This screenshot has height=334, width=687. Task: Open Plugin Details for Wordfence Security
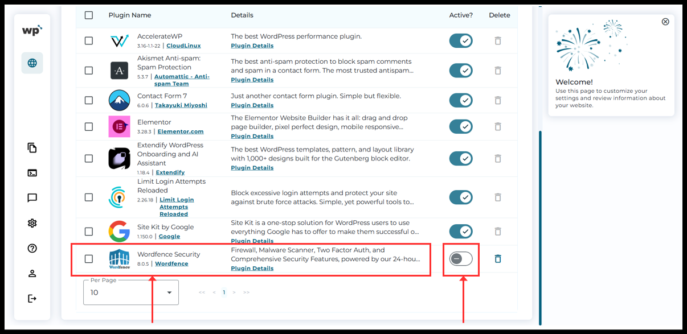click(x=252, y=268)
